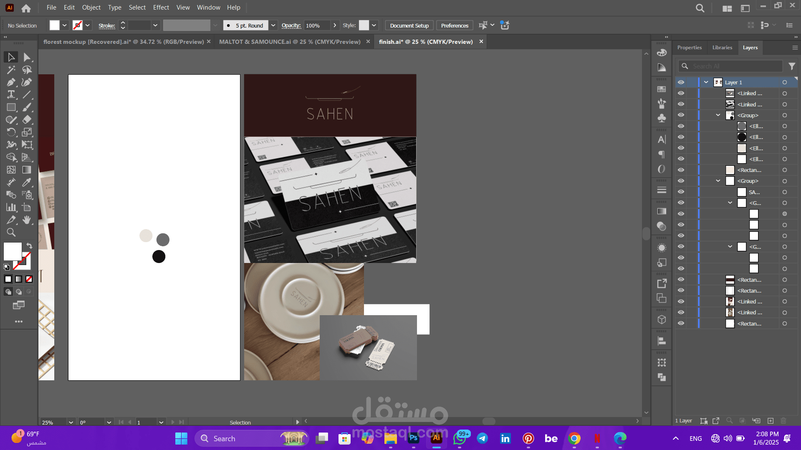The height and width of the screenshot is (450, 801).
Task: Collapse the second Group sublayer
Action: 718,181
